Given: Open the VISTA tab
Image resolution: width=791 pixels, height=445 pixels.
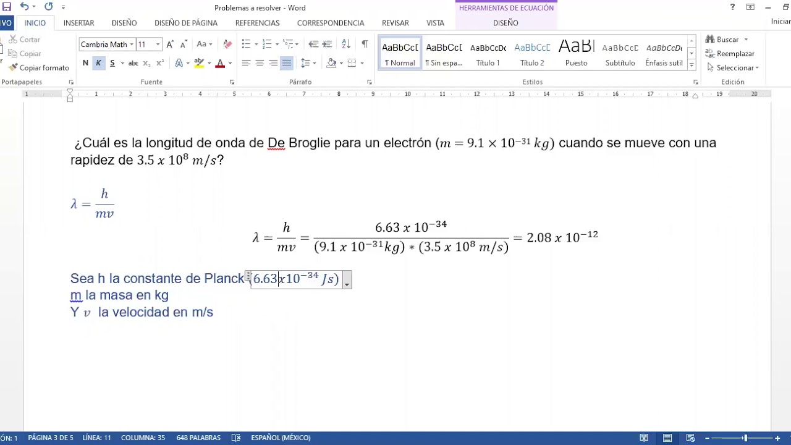Looking at the screenshot, I should (x=435, y=23).
